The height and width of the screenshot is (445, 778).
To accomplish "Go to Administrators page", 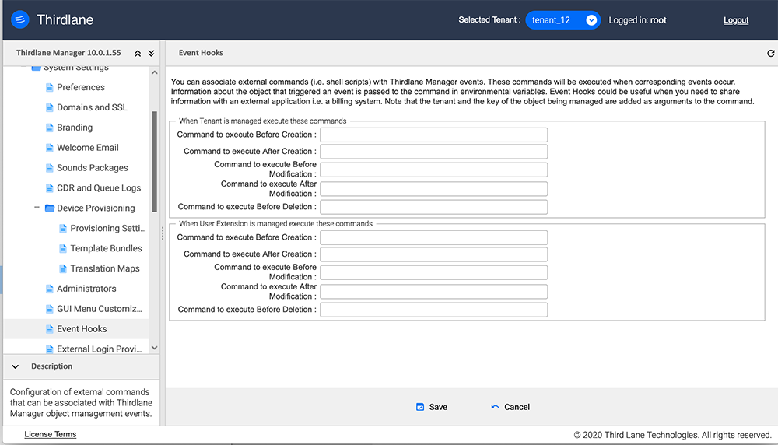I will tap(86, 289).
